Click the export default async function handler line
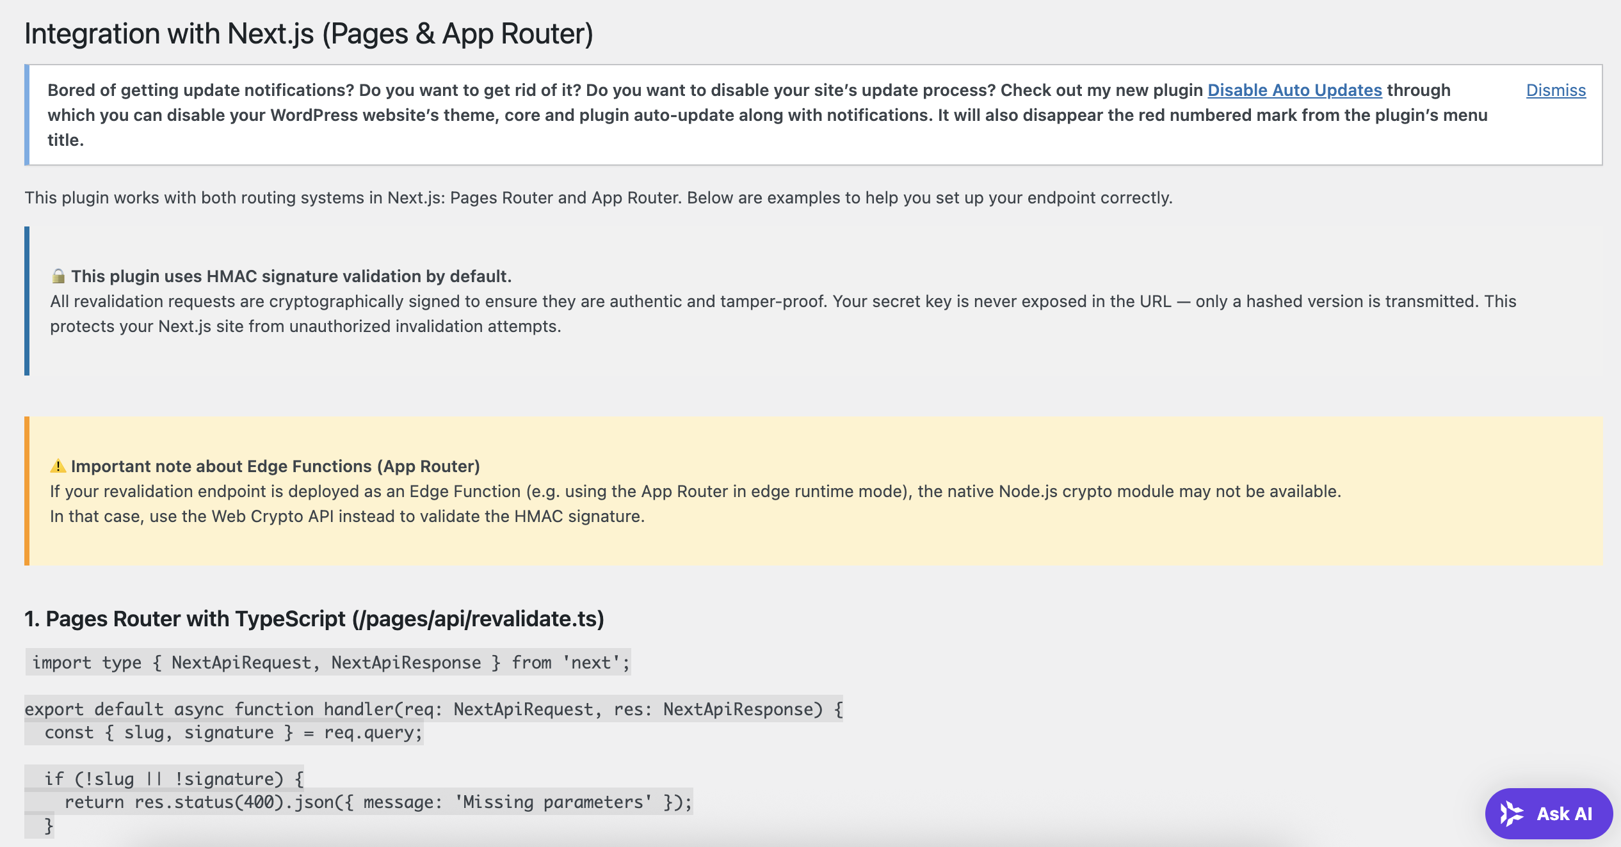The width and height of the screenshot is (1621, 847). point(433,709)
